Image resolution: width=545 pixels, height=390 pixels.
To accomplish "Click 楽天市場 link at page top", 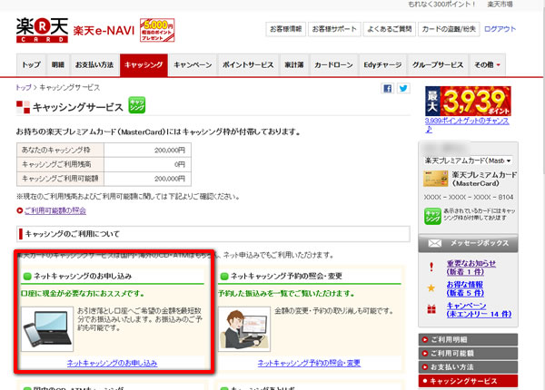I will [500, 5].
